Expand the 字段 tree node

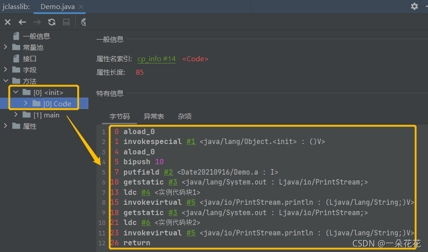coord(5,70)
